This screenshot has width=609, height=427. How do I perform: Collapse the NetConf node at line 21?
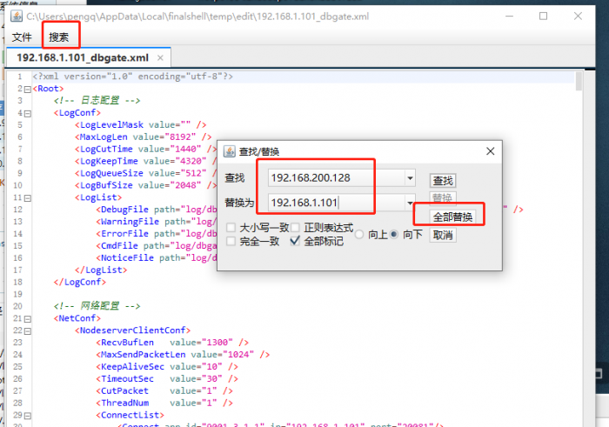(28, 319)
